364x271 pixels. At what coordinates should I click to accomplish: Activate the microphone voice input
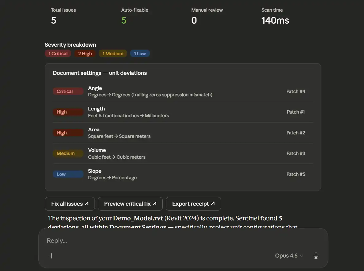pyautogui.click(x=316, y=256)
